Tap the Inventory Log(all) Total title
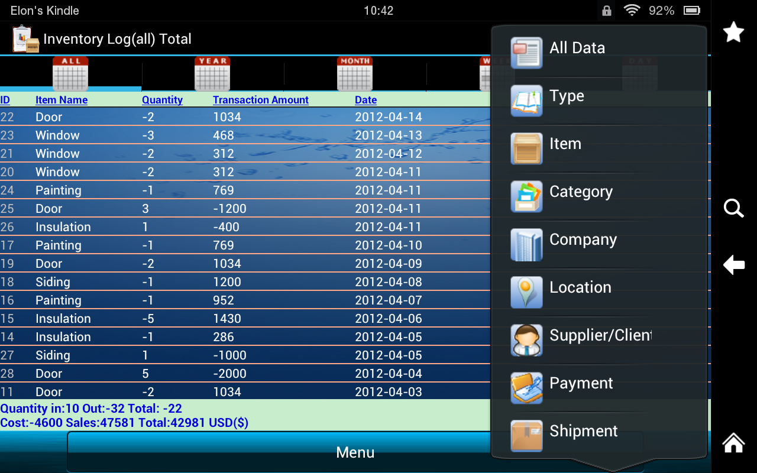The height and width of the screenshot is (473, 757). 117,39
